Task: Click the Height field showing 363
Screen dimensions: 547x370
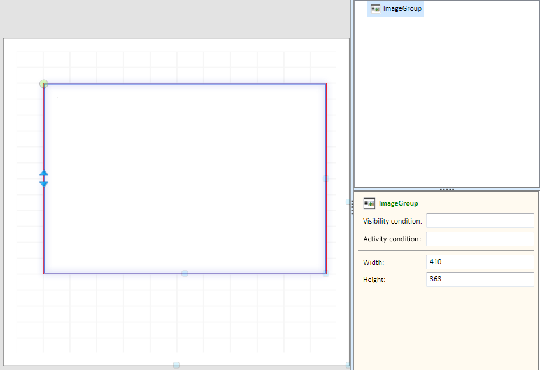Action: tap(480, 279)
